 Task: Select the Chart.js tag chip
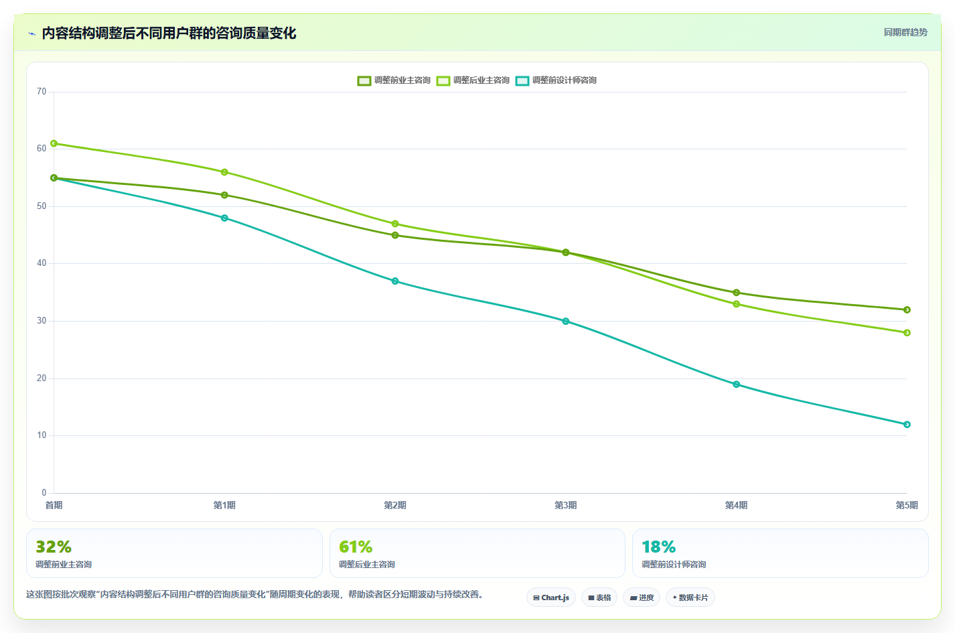pyautogui.click(x=551, y=597)
